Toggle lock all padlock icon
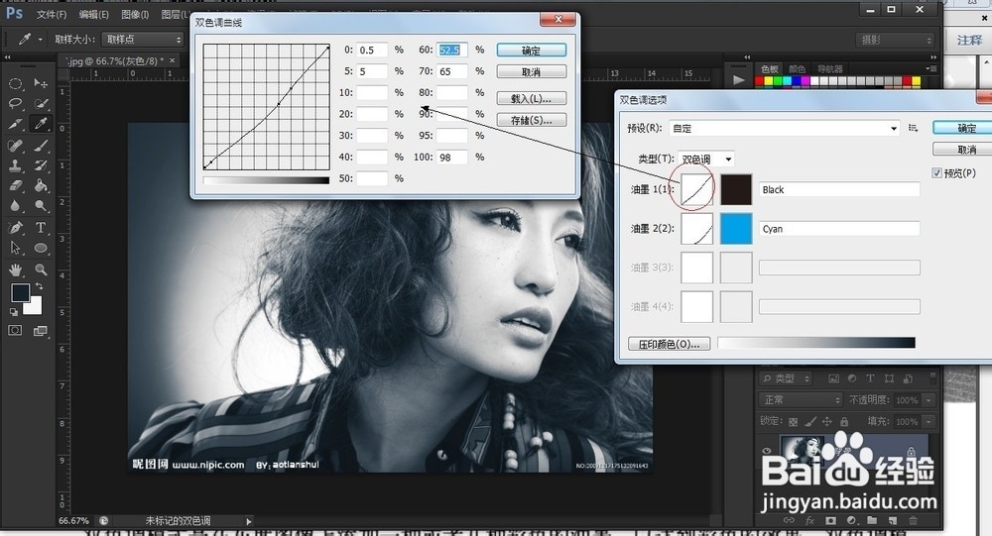The image size is (992, 536). [x=844, y=422]
